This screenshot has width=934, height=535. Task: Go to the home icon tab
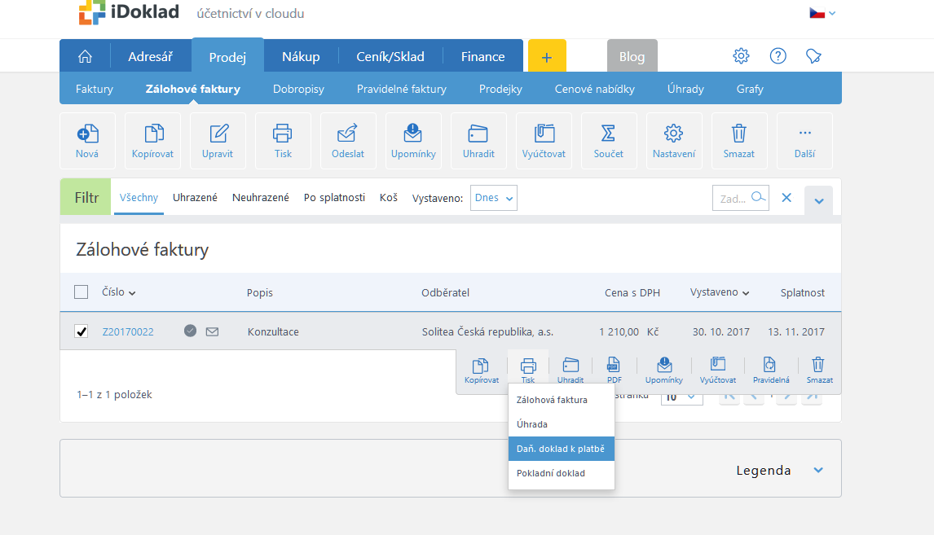86,56
